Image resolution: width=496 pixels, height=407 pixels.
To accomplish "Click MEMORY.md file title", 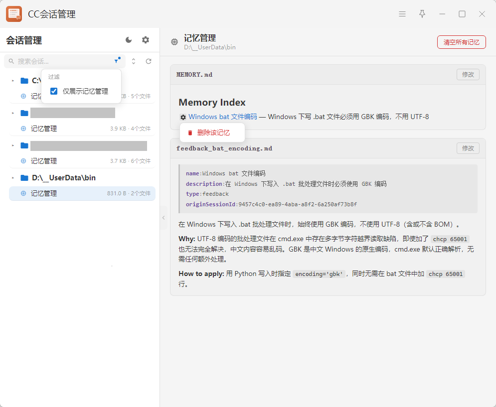I will coord(194,75).
